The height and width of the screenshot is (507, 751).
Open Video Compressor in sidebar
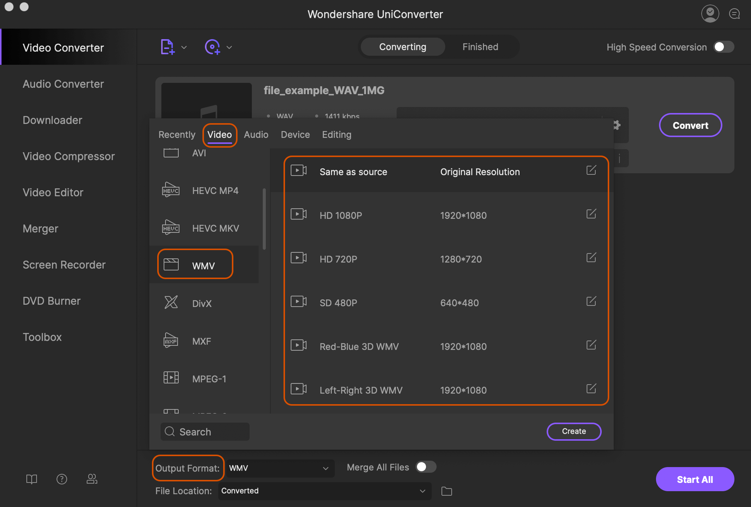tap(69, 156)
